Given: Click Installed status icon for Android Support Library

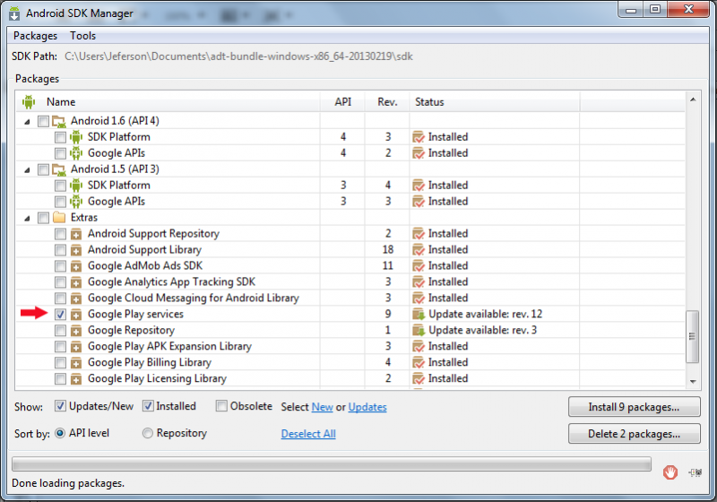Looking at the screenshot, I should tap(419, 249).
